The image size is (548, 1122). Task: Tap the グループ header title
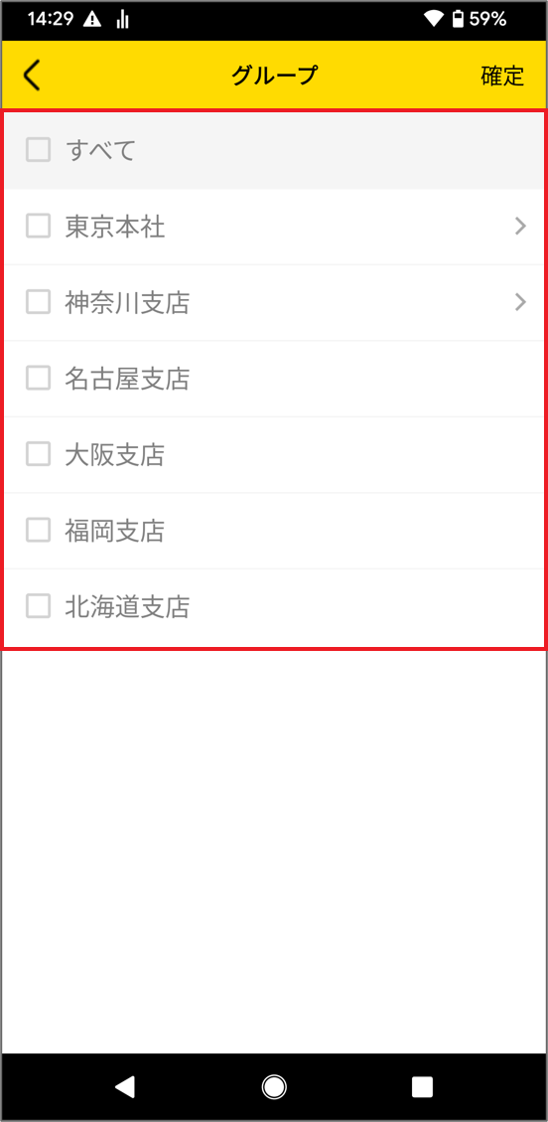274,76
